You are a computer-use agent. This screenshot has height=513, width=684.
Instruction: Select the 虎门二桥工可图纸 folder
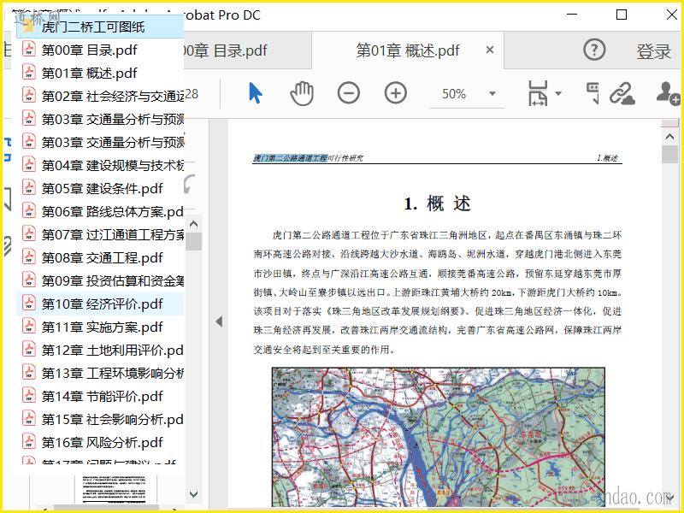click(x=93, y=27)
